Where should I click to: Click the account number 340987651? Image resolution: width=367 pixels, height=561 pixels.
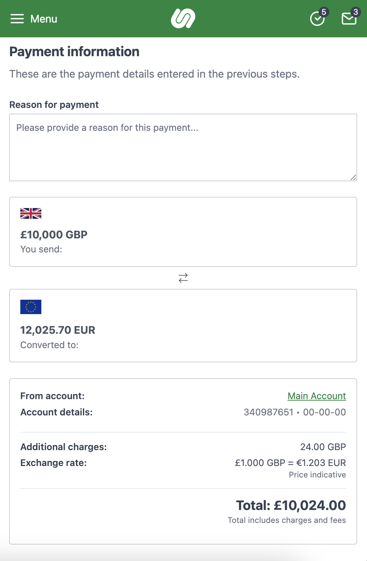[268, 412]
